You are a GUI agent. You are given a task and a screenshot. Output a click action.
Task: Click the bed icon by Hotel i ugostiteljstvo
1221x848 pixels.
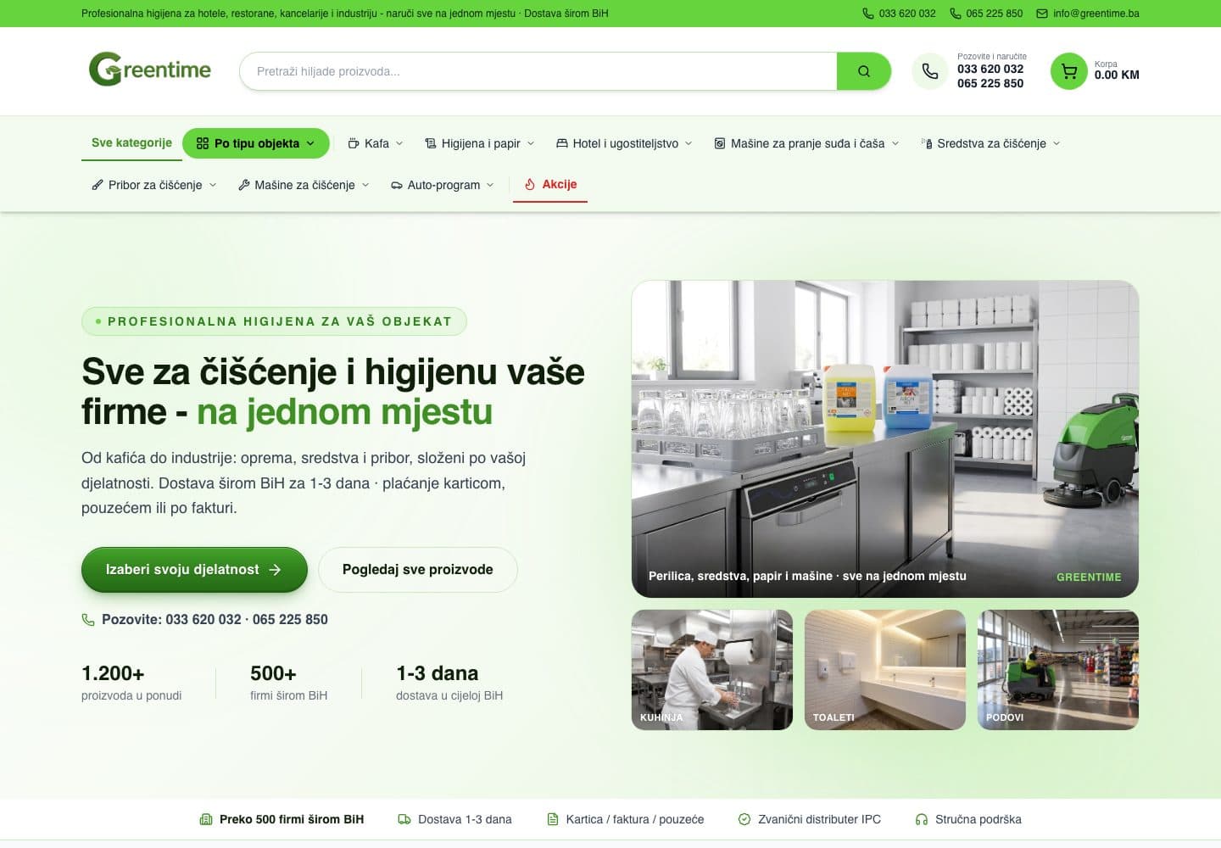click(x=561, y=143)
